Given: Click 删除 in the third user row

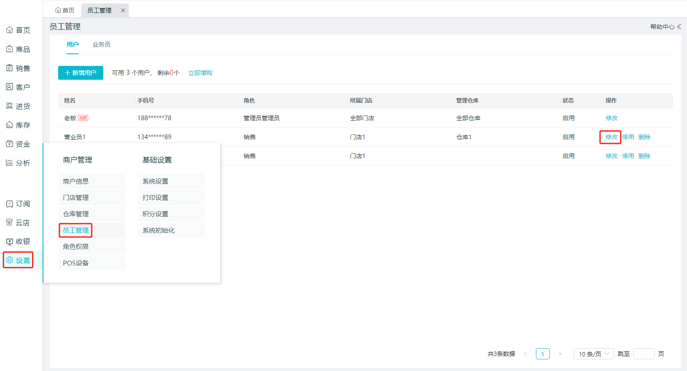Looking at the screenshot, I should [644, 156].
